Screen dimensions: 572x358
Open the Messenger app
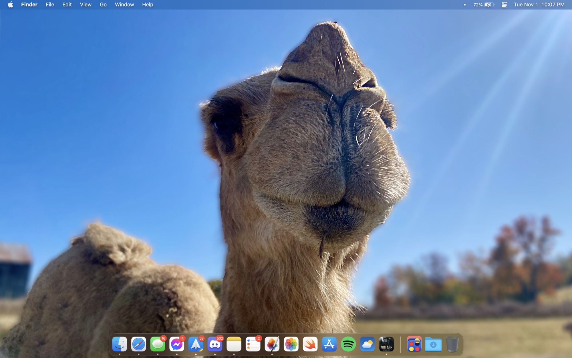pyautogui.click(x=177, y=344)
